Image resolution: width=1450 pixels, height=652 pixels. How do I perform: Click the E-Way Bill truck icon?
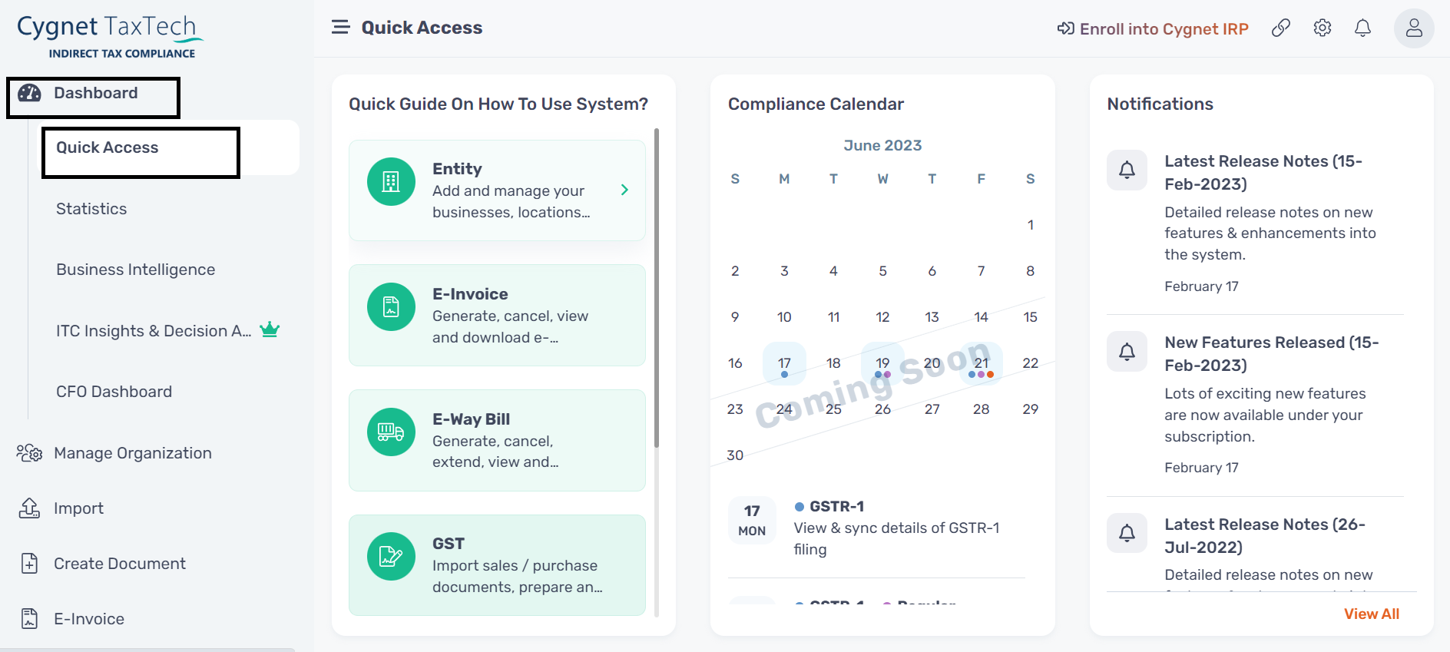tap(391, 432)
